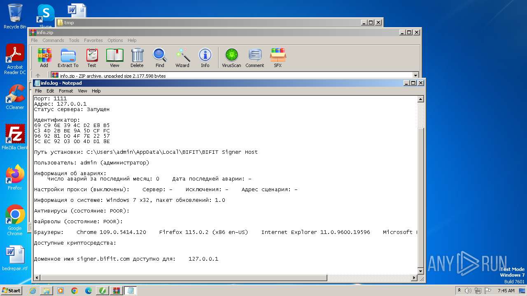Viewport: 527px width, 296px height.
Task: Click the Start button
Action: (12, 291)
